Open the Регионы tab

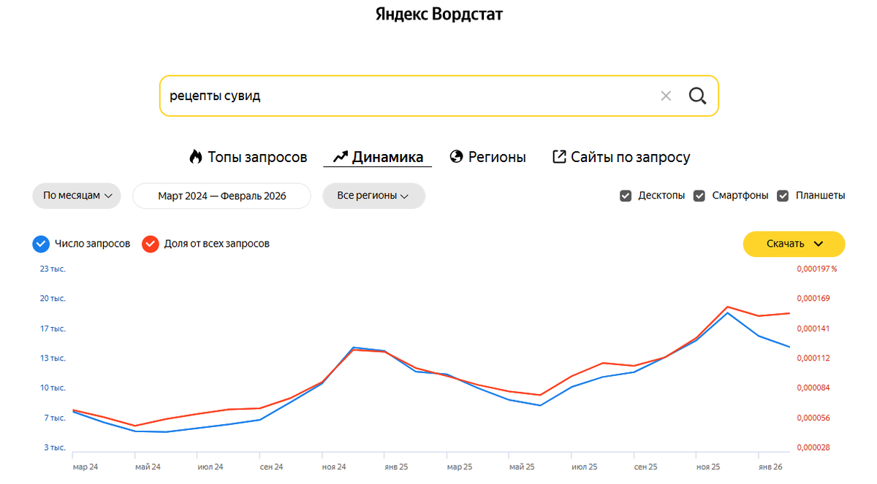[497, 156]
